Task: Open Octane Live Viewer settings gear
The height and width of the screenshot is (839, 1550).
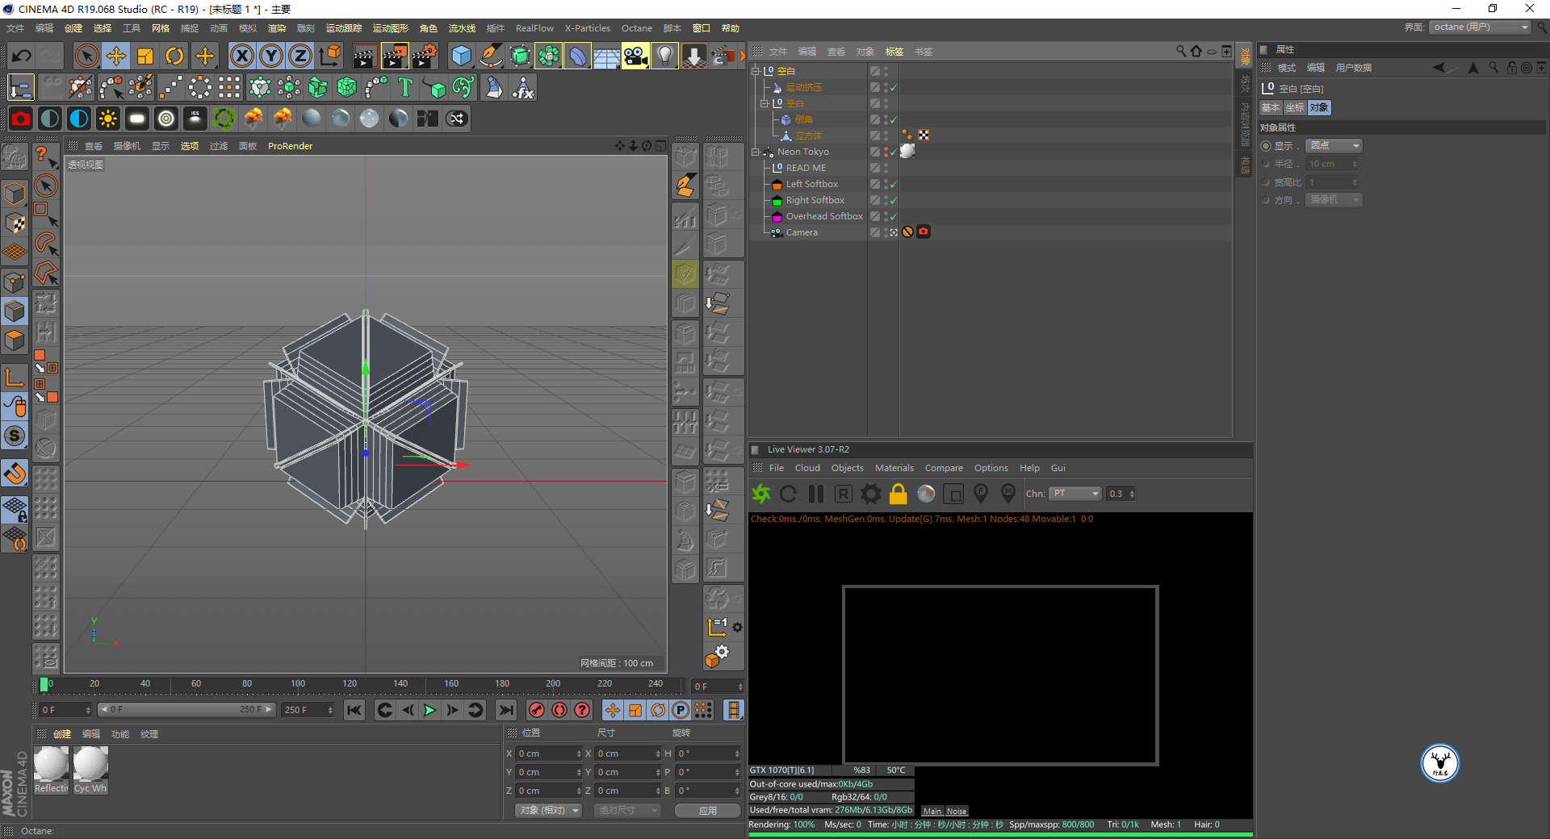Action: [x=871, y=494]
